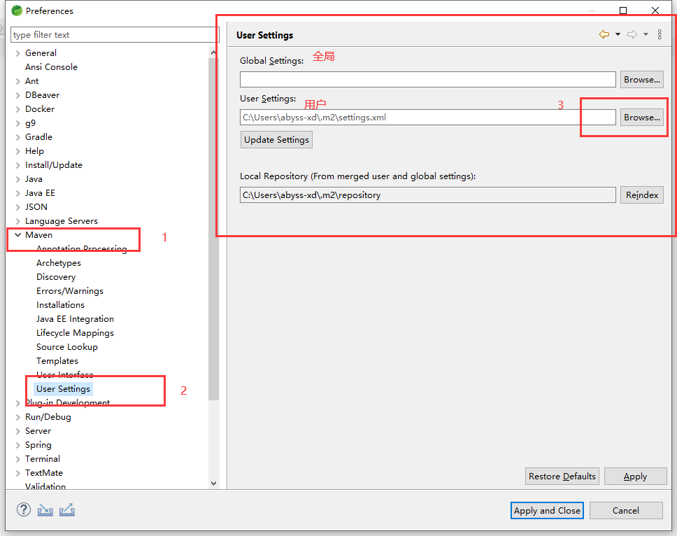Expand the Java tree node
This screenshot has height=536, width=677.
[17, 178]
